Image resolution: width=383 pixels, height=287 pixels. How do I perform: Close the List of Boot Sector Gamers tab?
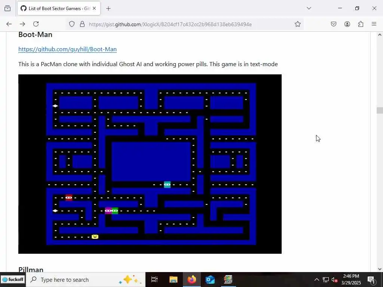pos(94,9)
